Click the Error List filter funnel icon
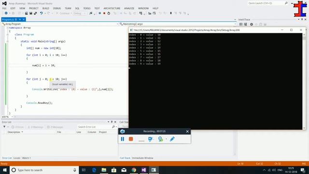309x174 pixels. (4, 127)
